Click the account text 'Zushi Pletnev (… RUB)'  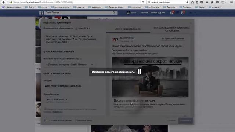pyautogui.click(x=63, y=86)
